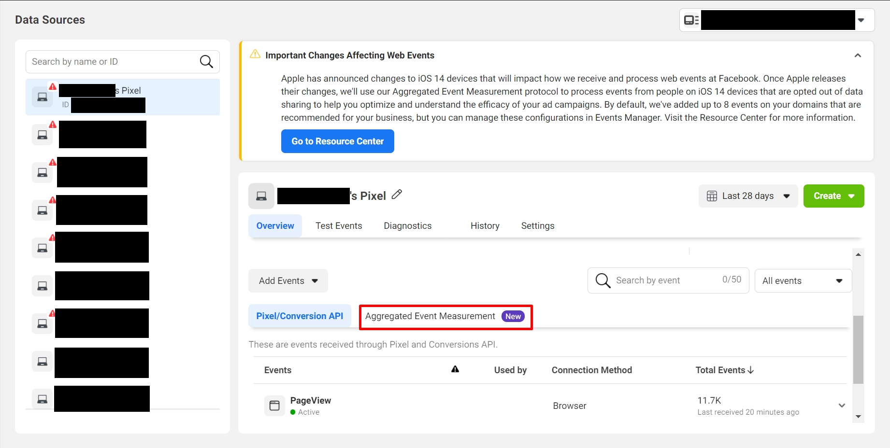Image resolution: width=890 pixels, height=448 pixels.
Task: Open the Diagnostics tab
Action: click(407, 226)
